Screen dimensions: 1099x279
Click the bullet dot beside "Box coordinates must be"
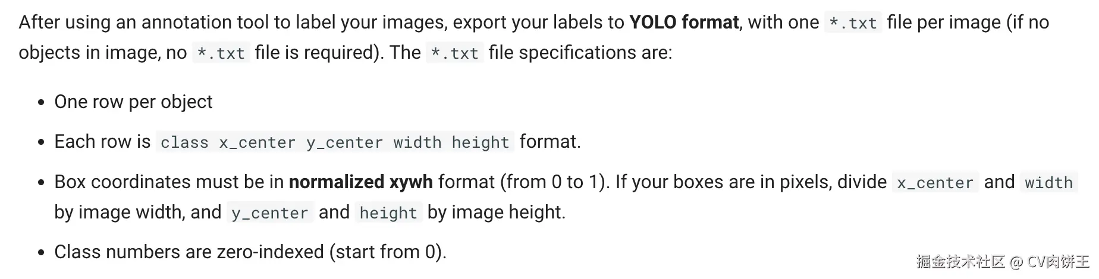41,183
